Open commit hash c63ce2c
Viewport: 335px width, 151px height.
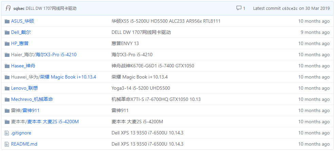[x=290, y=8]
